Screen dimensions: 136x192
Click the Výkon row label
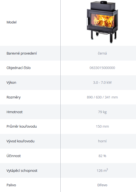pyautogui.click(x=11, y=83)
